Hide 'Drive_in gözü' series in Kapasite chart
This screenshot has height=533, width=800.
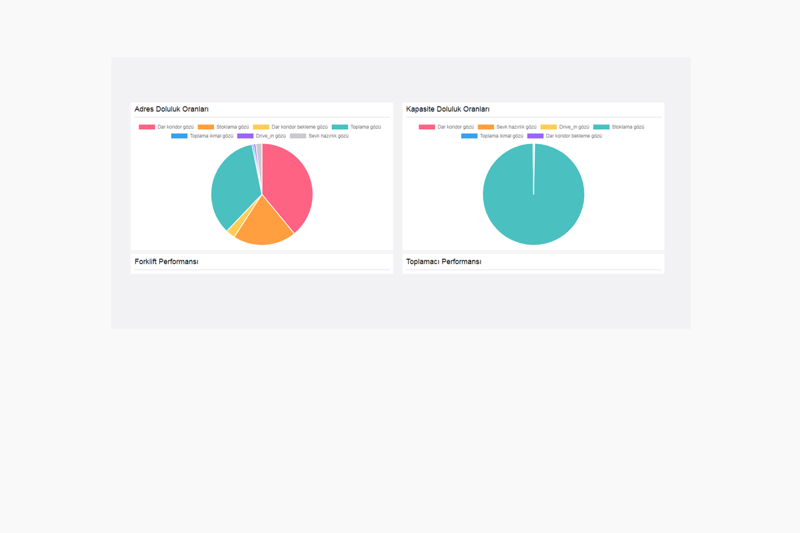click(565, 127)
